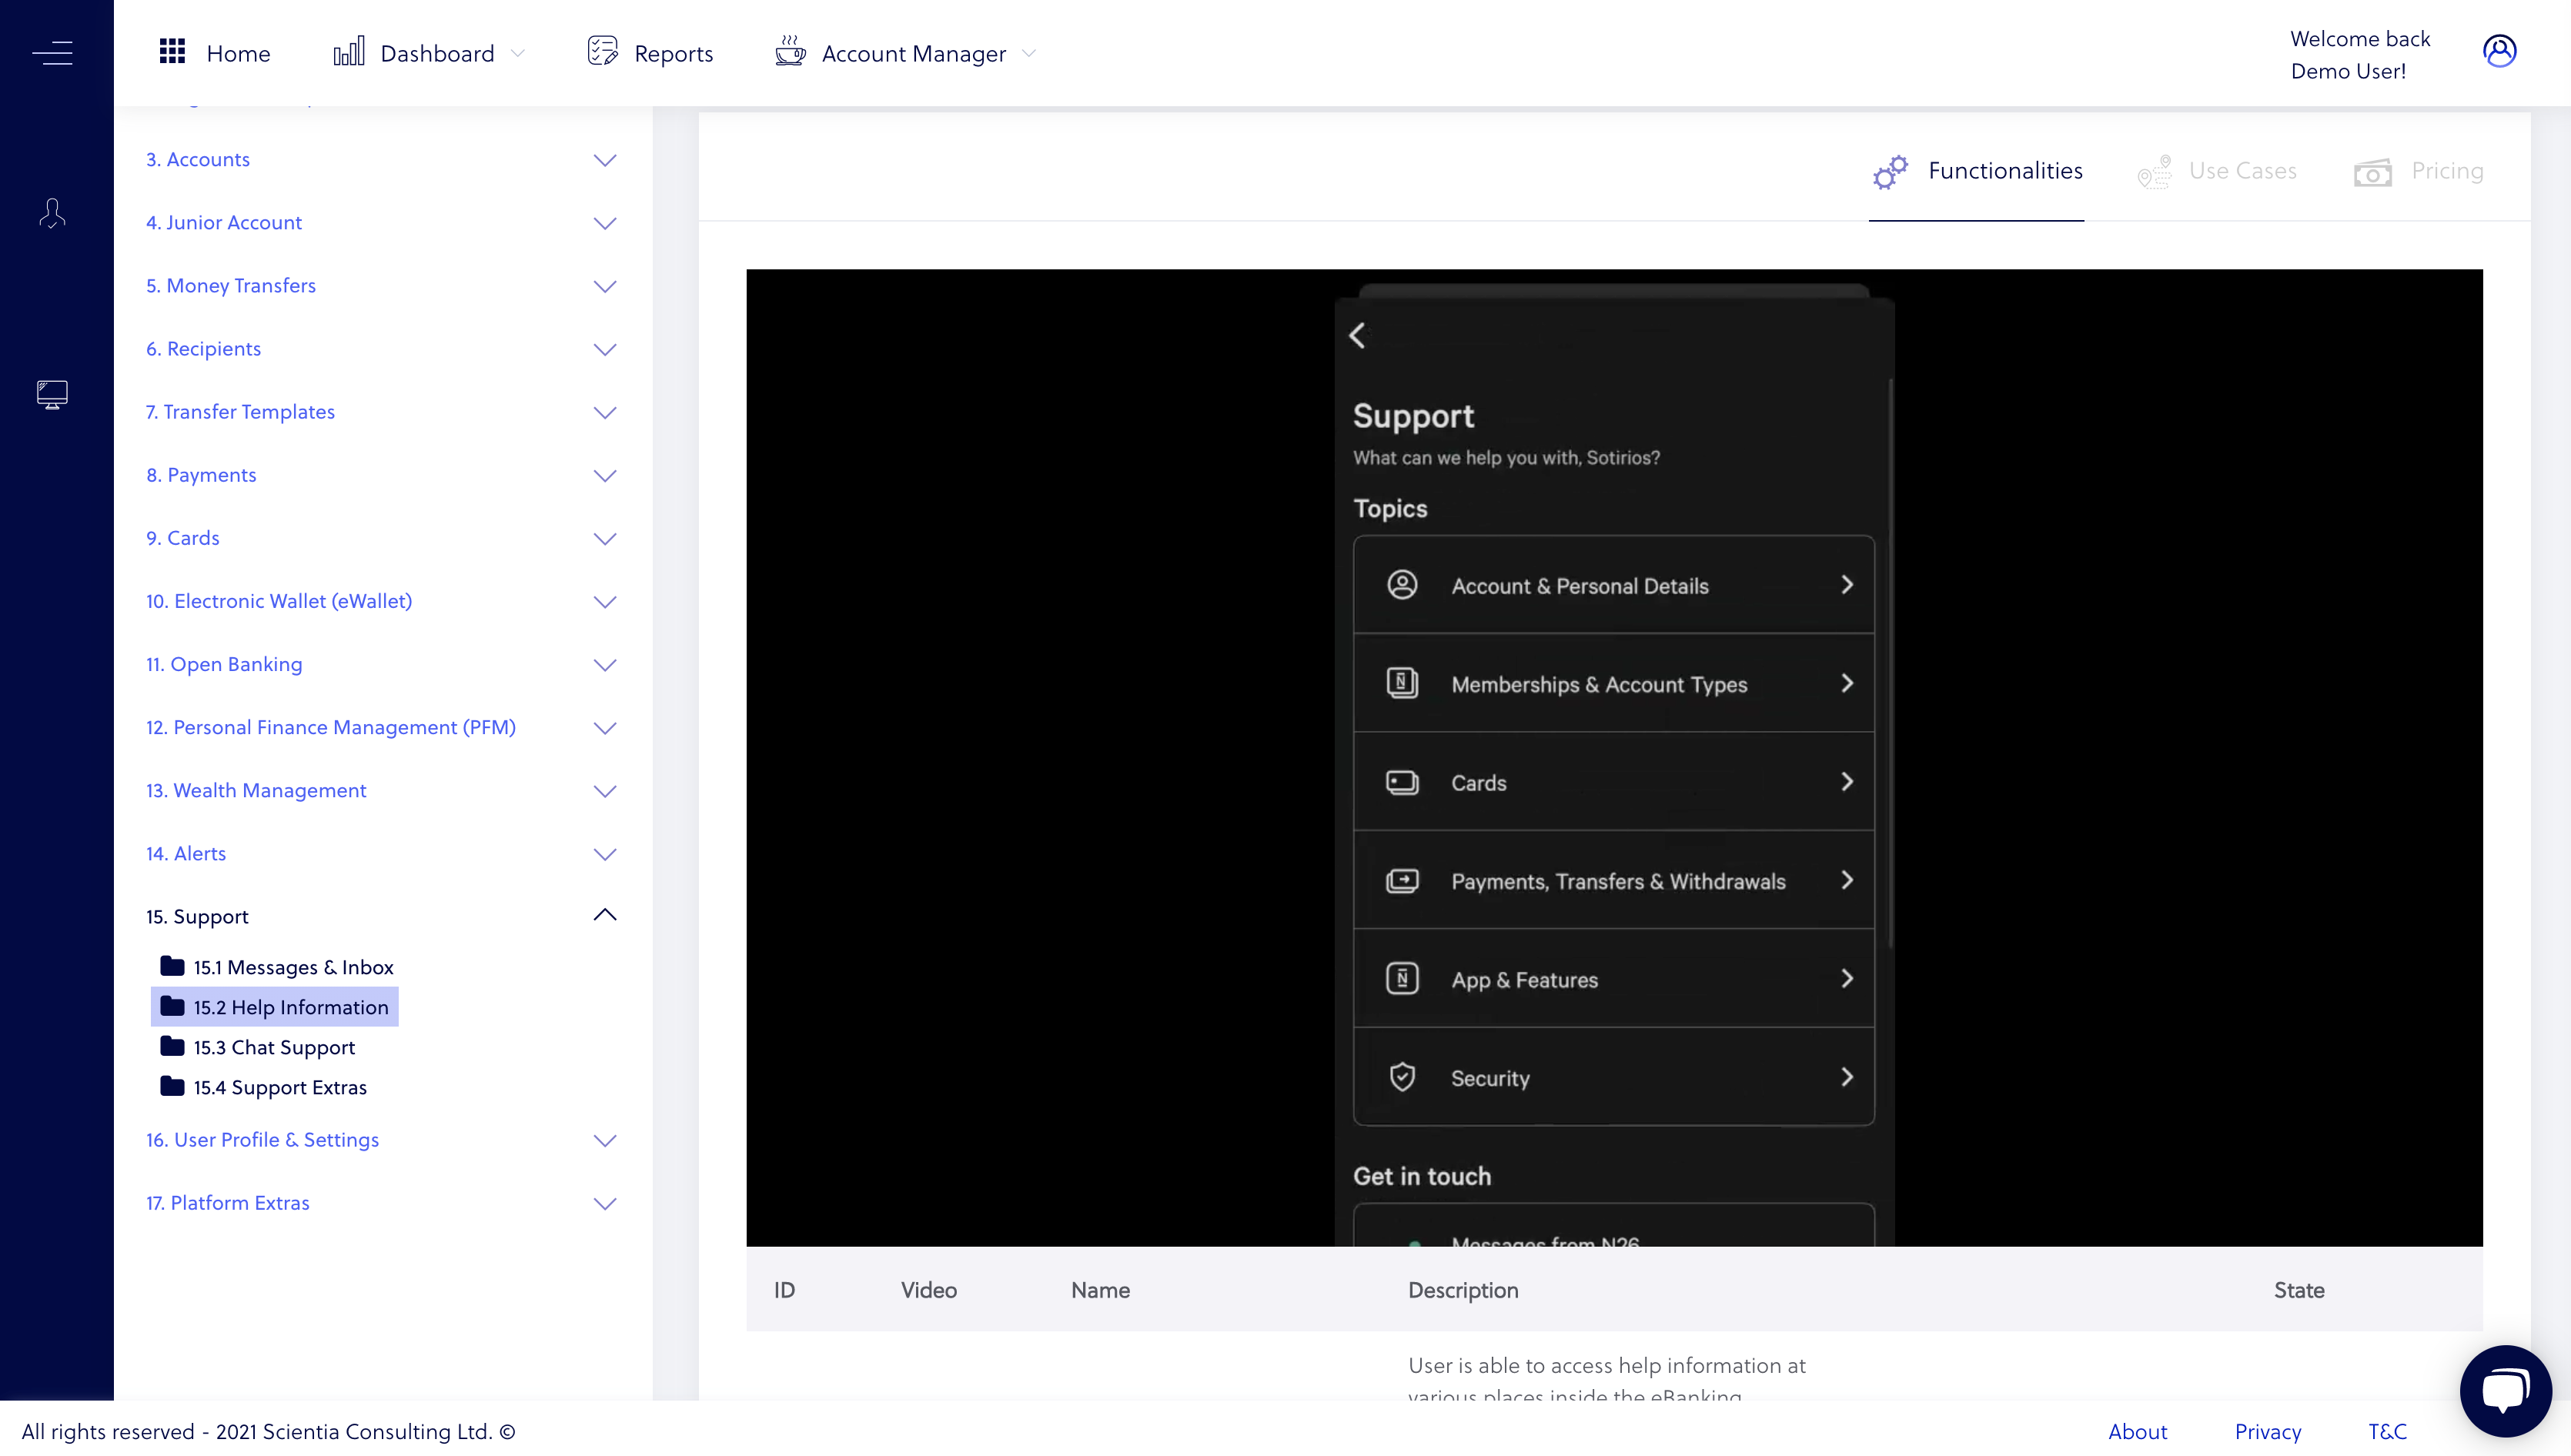The width and height of the screenshot is (2571, 1456).
Task: Expand the 5. Money Transfers chevron
Action: click(604, 286)
